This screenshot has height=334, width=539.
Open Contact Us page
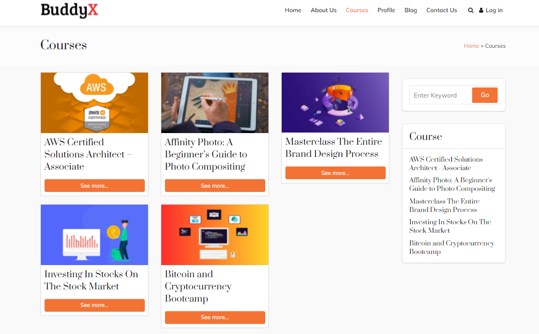click(x=441, y=10)
